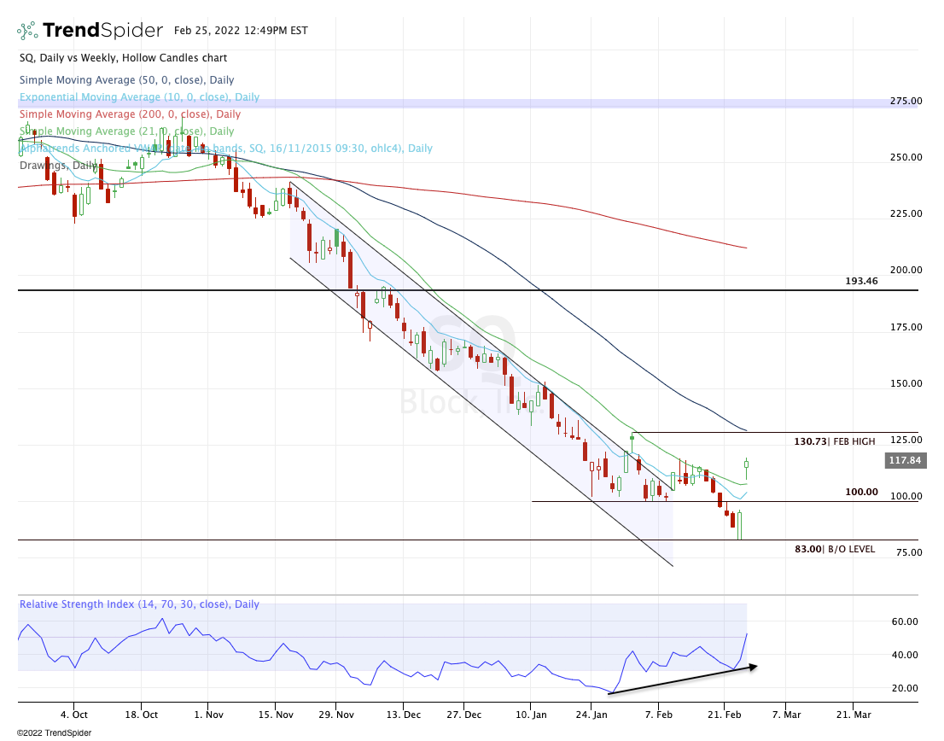Click the 225.00 price axis label
Screen dimensions: 944x741
pyautogui.click(x=906, y=213)
